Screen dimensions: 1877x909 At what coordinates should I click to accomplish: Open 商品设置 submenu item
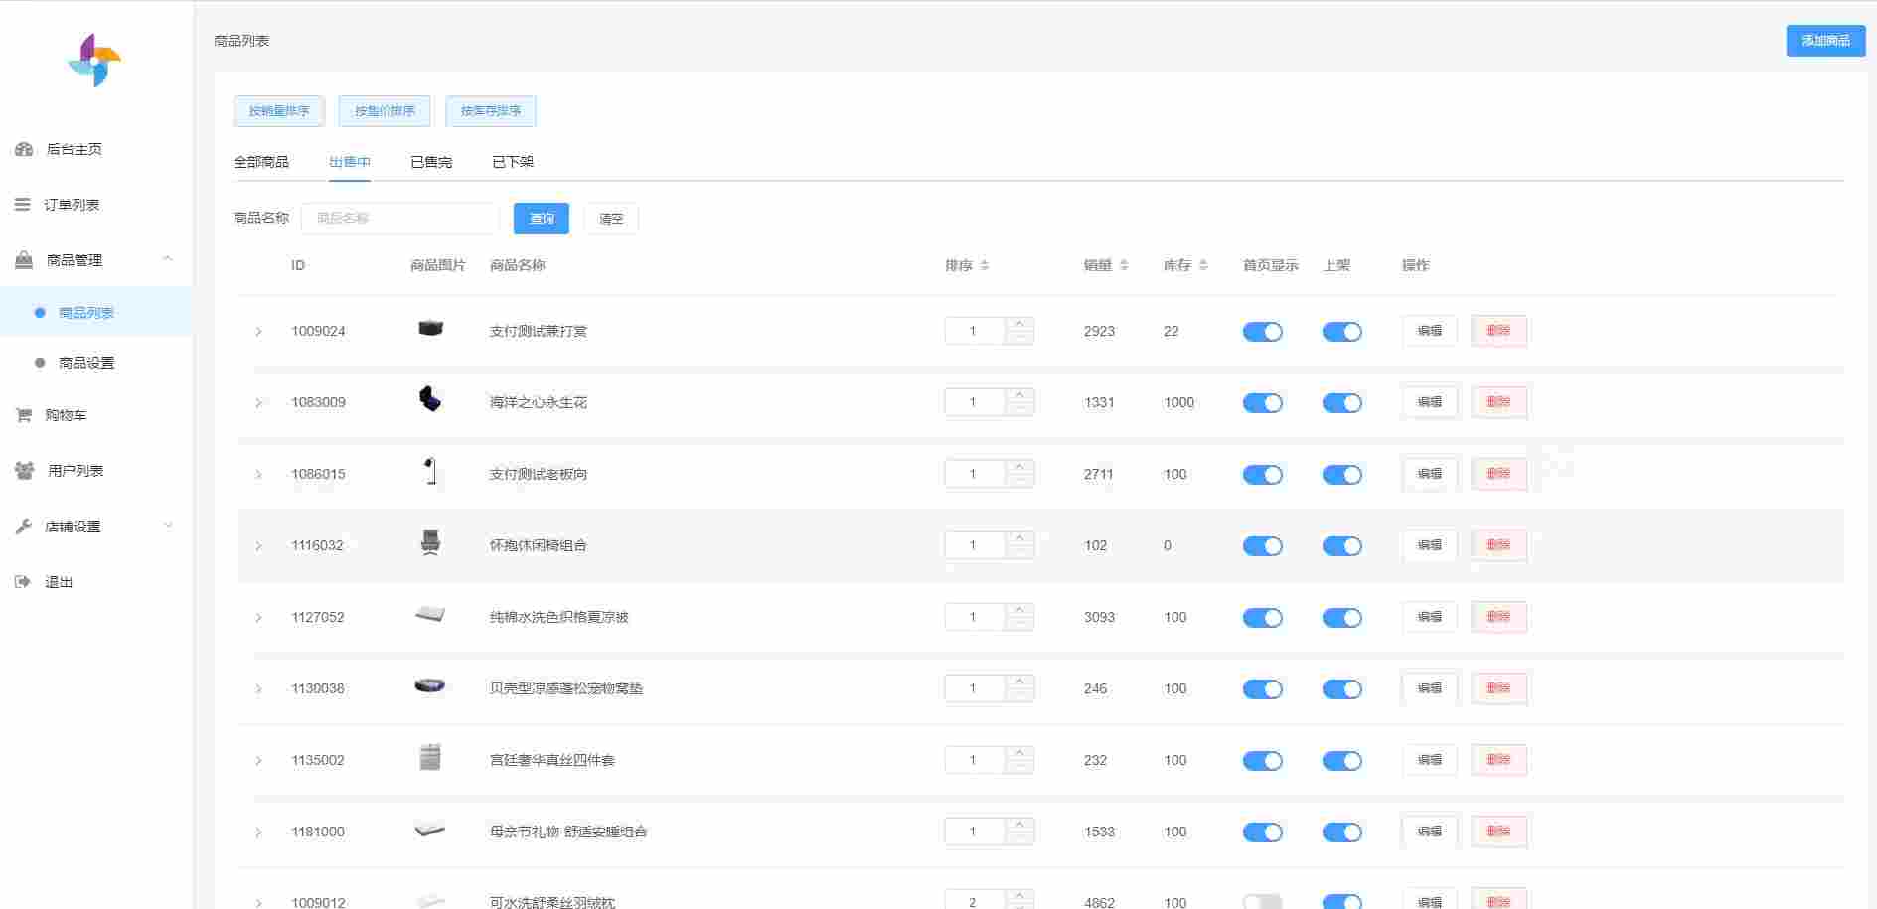point(86,363)
